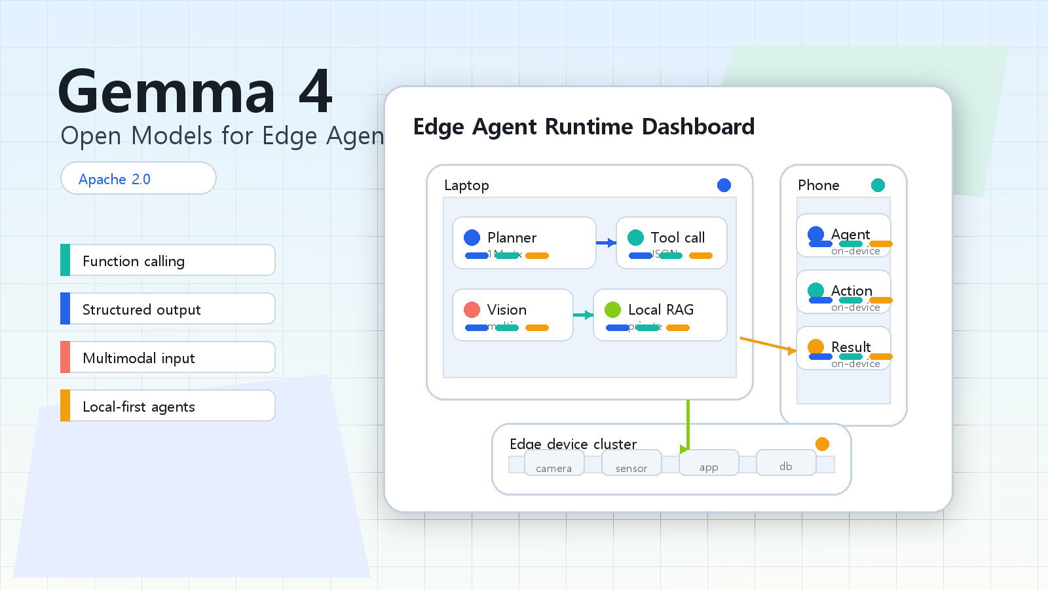Image resolution: width=1048 pixels, height=590 pixels.
Task: Open the Local RAG card
Action: tap(660, 315)
